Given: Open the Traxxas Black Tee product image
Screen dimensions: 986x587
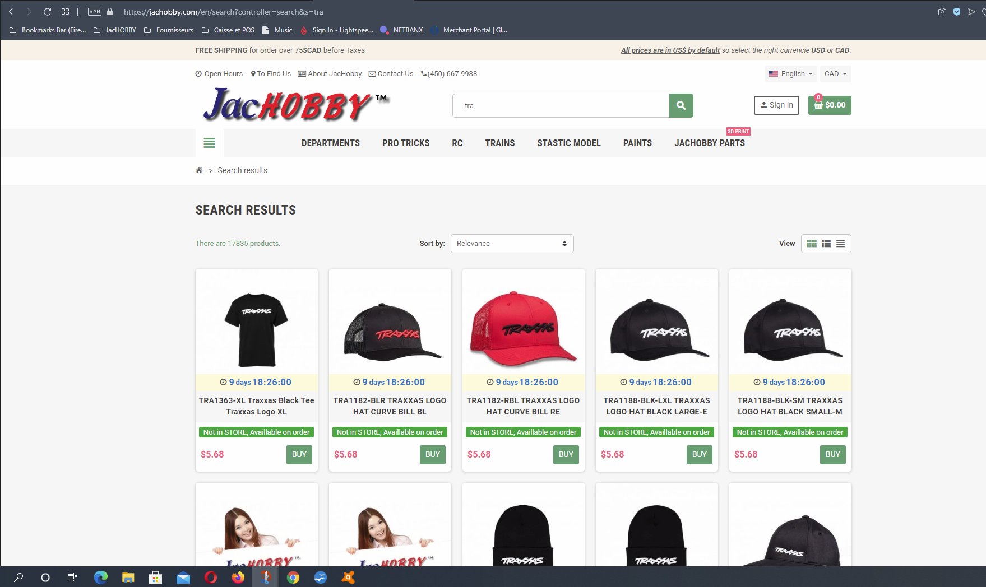Looking at the screenshot, I should click(257, 330).
